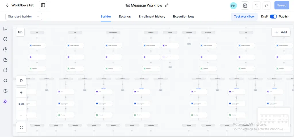Click the + Add button on canvas
The width and height of the screenshot is (294, 137).
(x=281, y=32)
